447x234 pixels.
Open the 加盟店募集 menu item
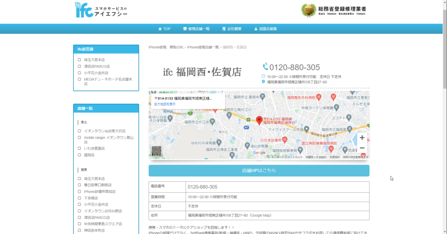[x=265, y=29]
